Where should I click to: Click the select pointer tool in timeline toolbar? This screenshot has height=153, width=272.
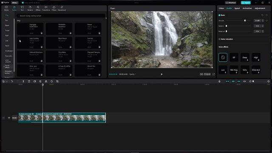point(3,81)
